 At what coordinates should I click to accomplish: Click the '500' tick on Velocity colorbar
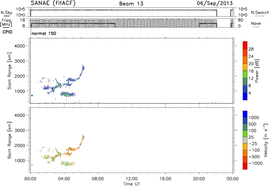(x=252, y=124)
